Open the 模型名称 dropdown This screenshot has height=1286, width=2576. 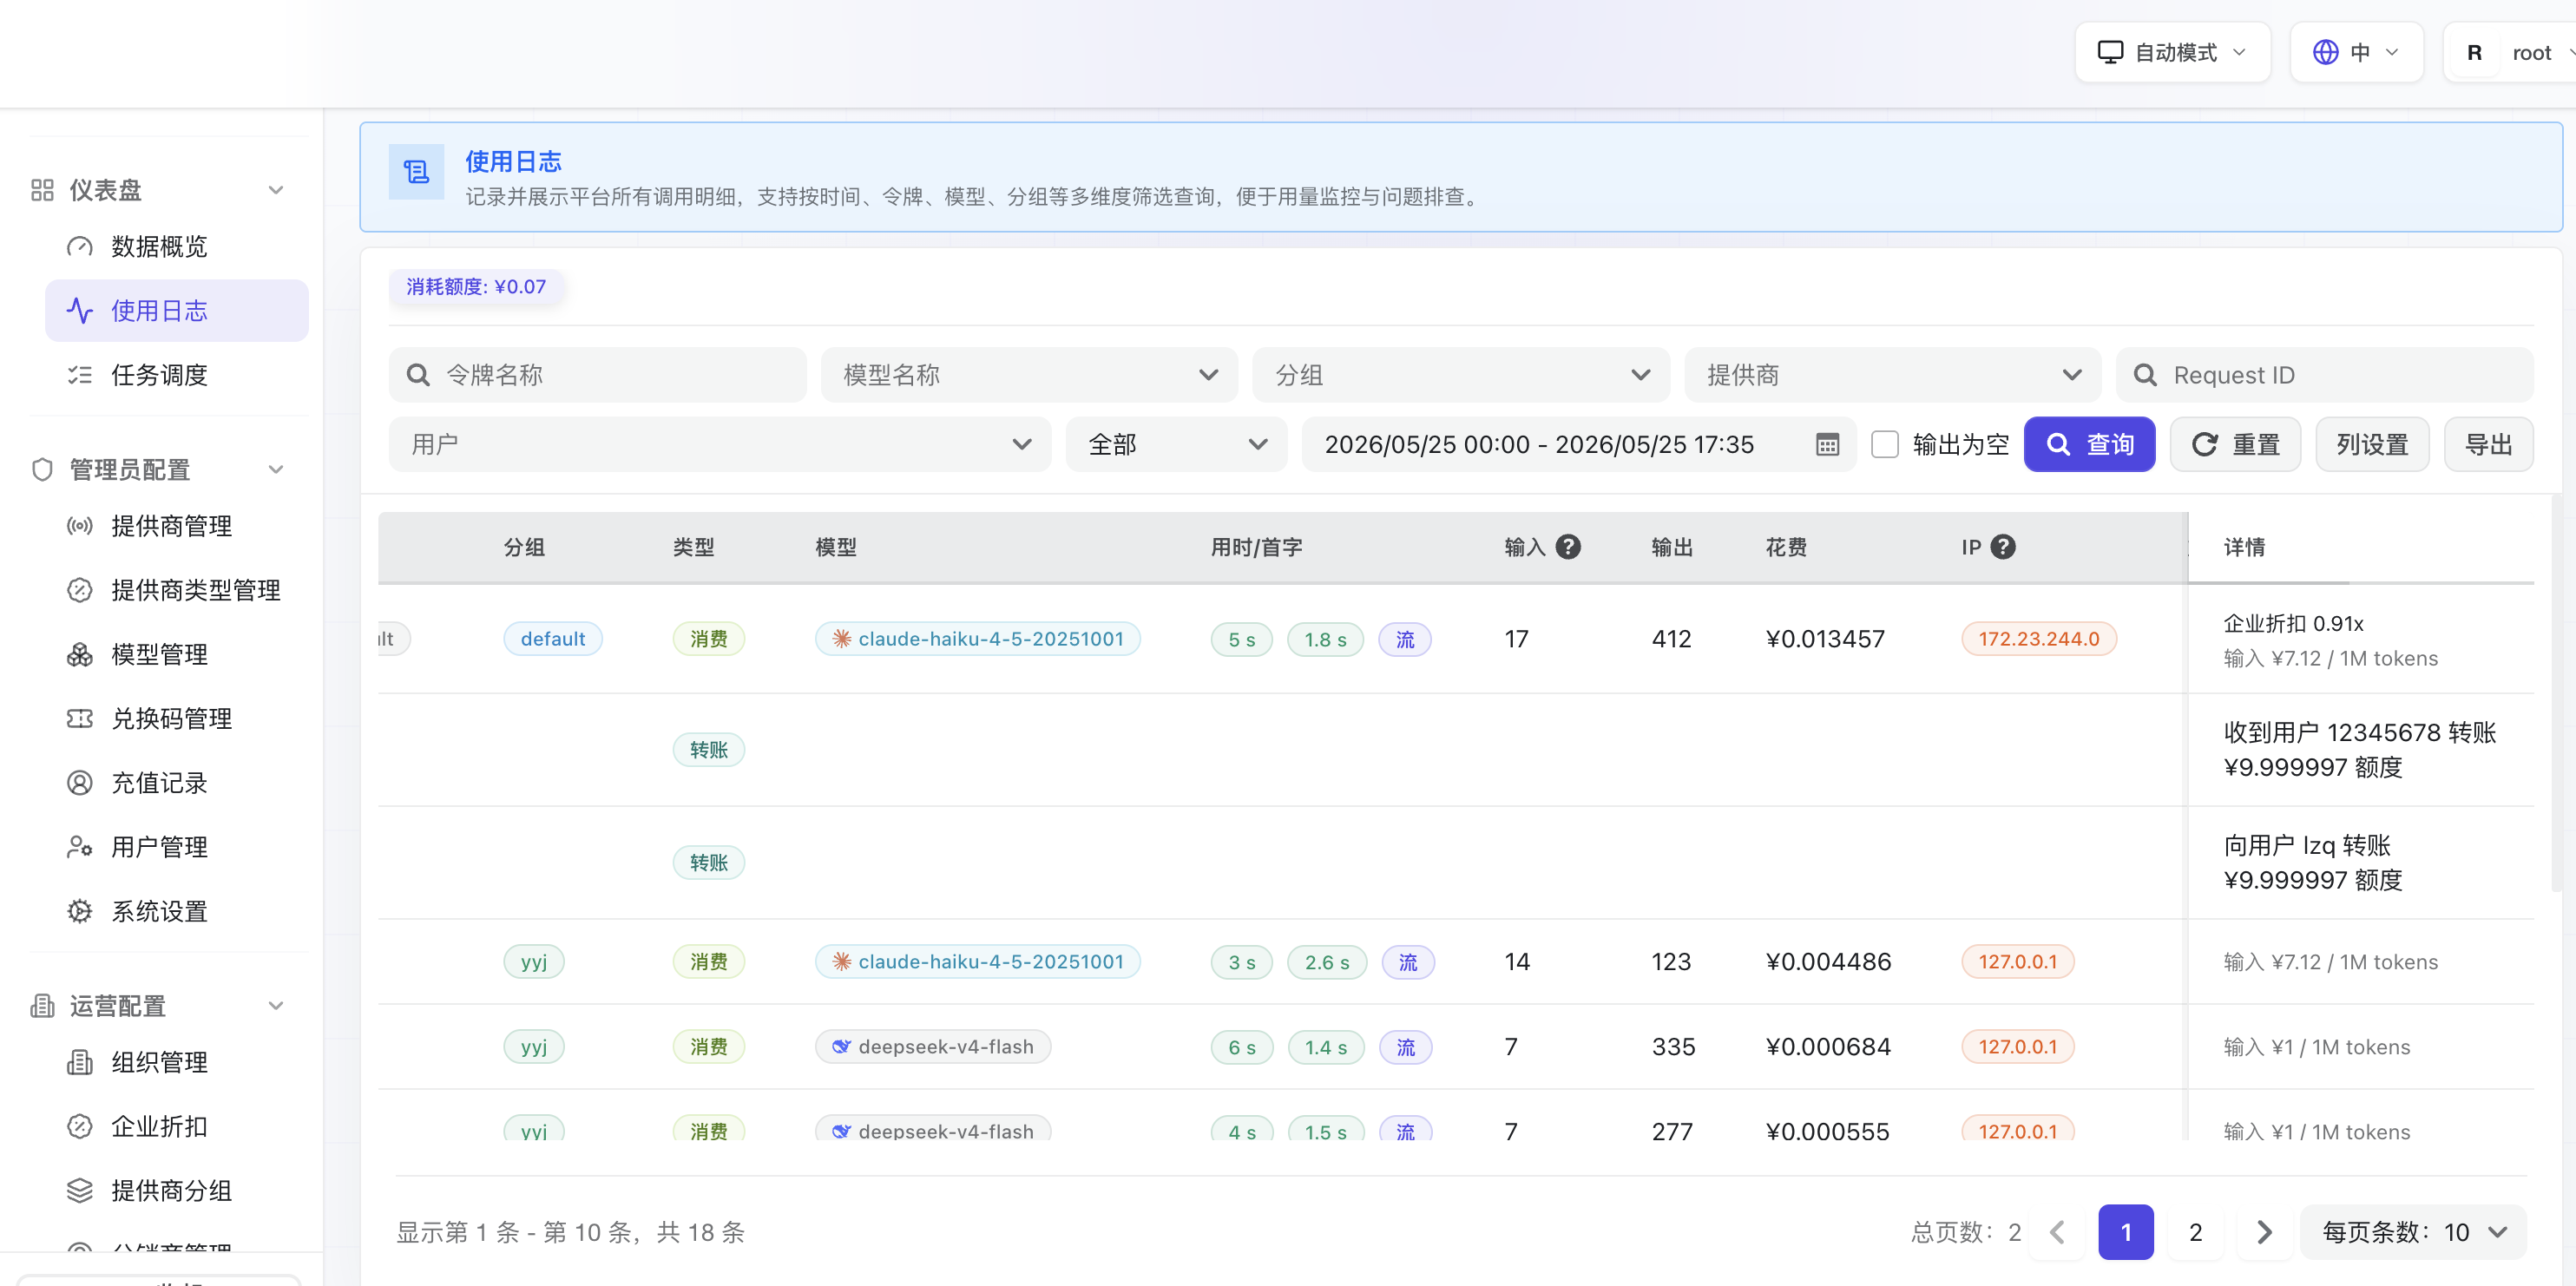coord(1029,375)
